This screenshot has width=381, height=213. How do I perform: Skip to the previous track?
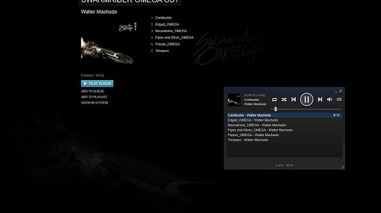pyautogui.click(x=294, y=100)
